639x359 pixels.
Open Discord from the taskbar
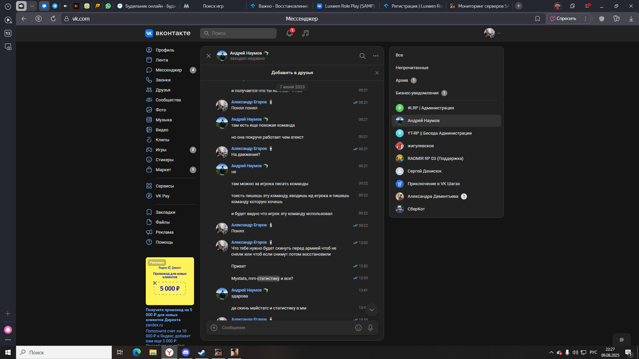point(185,352)
